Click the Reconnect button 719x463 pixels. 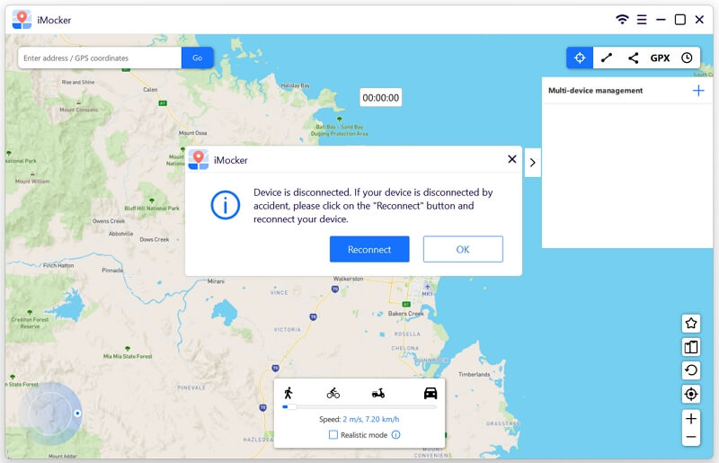[x=369, y=249]
